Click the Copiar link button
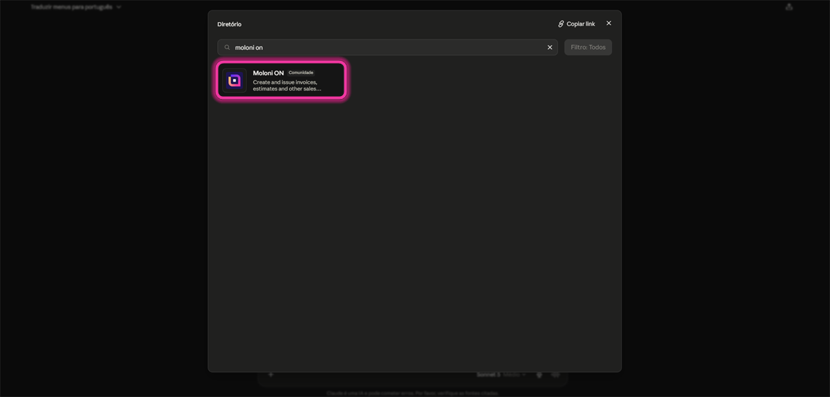 pyautogui.click(x=576, y=24)
